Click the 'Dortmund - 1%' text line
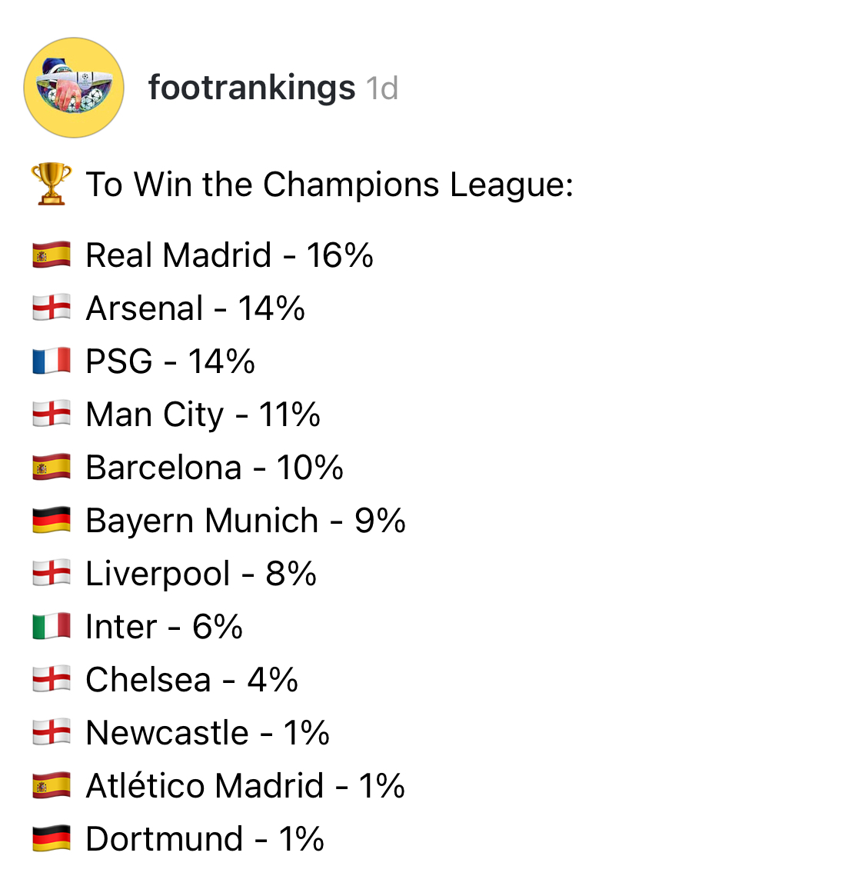865x876 pixels. click(x=205, y=839)
